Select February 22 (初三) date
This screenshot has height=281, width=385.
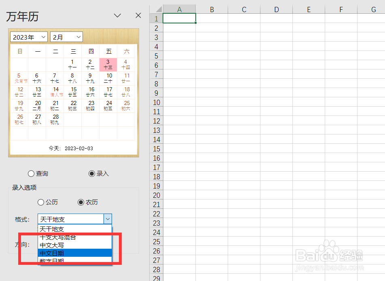(x=72, y=106)
